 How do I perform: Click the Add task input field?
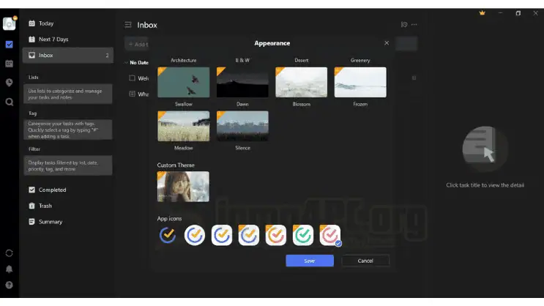click(x=138, y=45)
